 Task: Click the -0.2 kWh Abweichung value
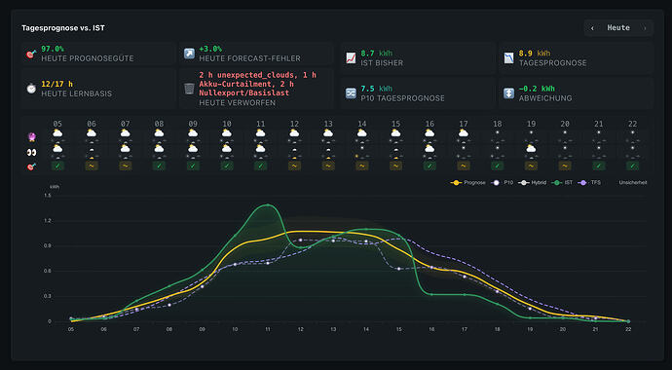click(537, 89)
